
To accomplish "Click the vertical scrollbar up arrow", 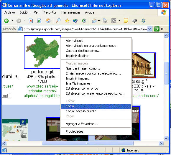I will coord(166,35).
